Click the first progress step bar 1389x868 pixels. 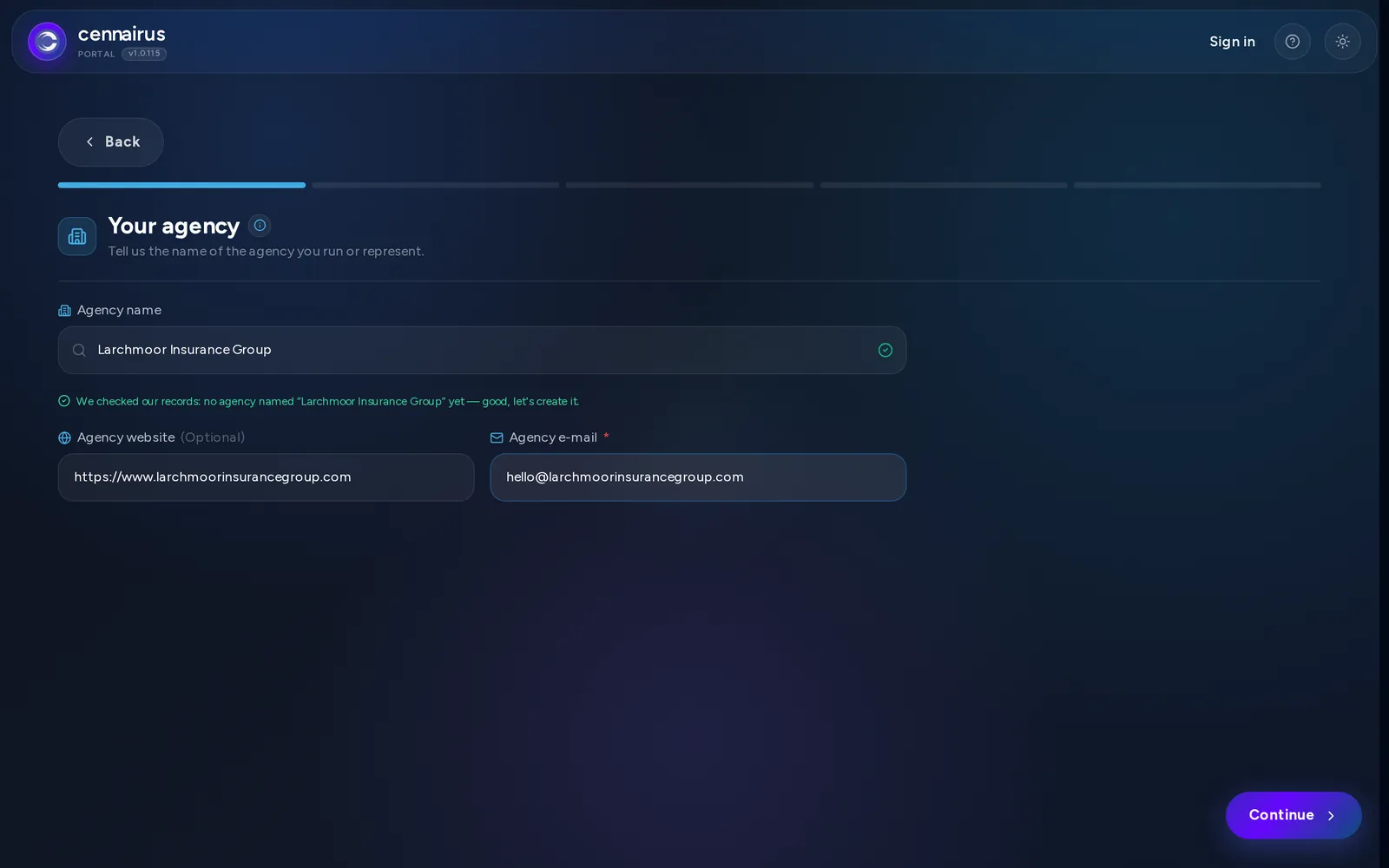tap(181, 185)
